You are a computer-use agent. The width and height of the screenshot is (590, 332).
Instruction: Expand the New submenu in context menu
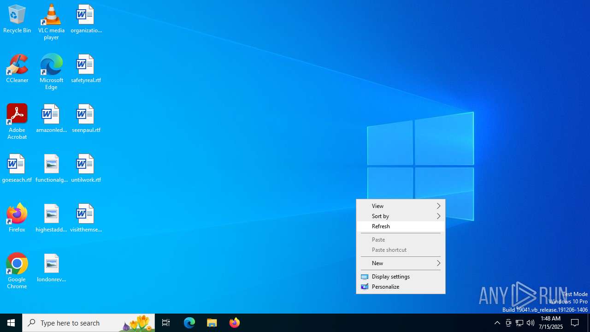pos(401,263)
